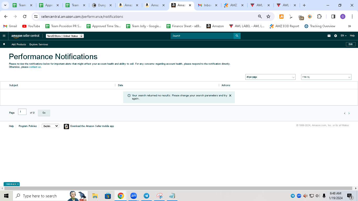Open the Chrome profile avatar G
This screenshot has width=358, height=201.
click(343, 16)
